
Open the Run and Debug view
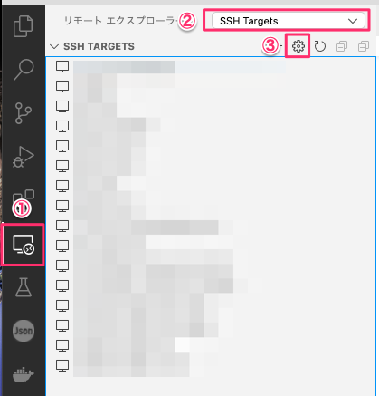pos(24,157)
